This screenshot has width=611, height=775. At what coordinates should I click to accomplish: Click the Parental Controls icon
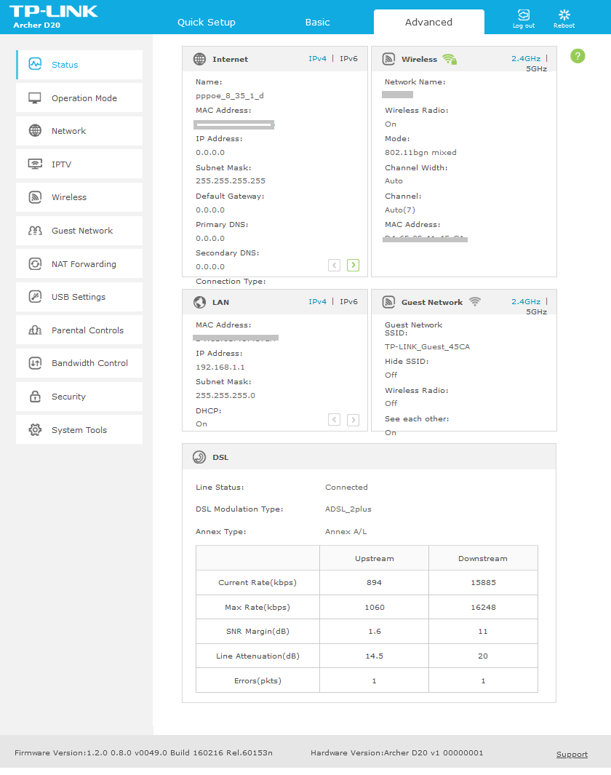coord(35,330)
